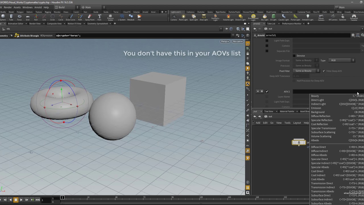Create a Camera from the shelf
The height and width of the screenshot is (205, 364).
tap(174, 17)
